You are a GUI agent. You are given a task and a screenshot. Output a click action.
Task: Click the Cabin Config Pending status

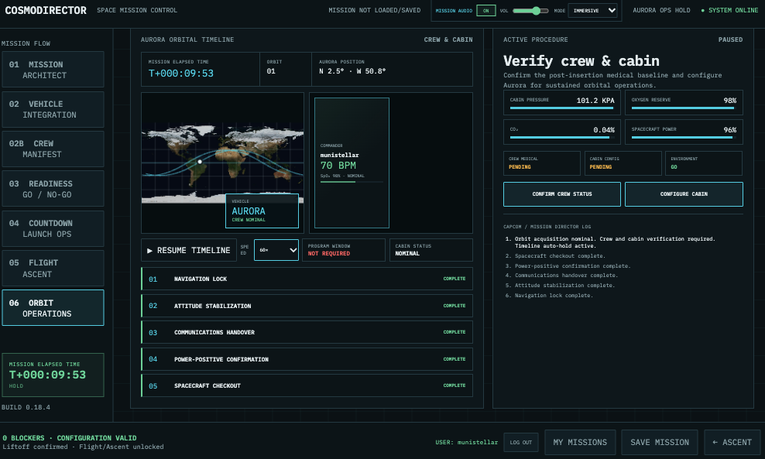623,163
